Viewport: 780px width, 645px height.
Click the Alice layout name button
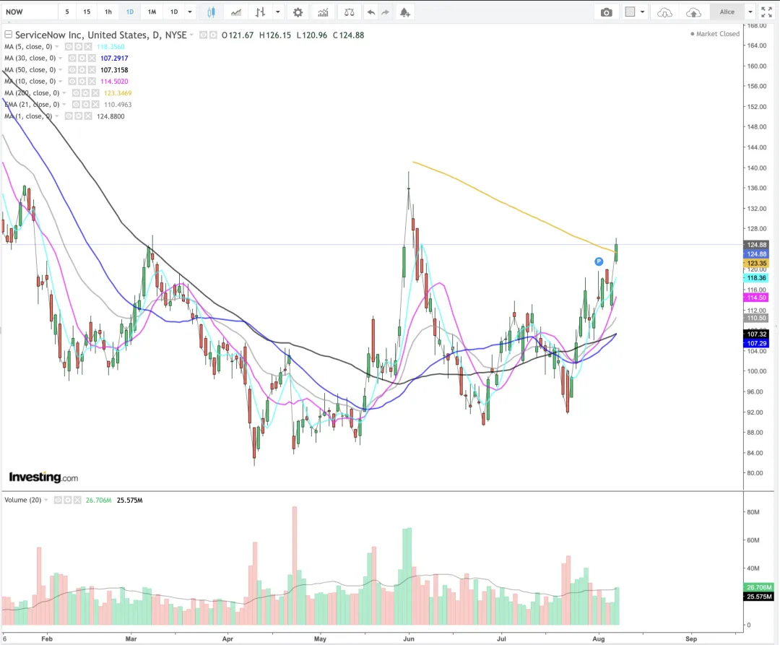click(x=727, y=12)
